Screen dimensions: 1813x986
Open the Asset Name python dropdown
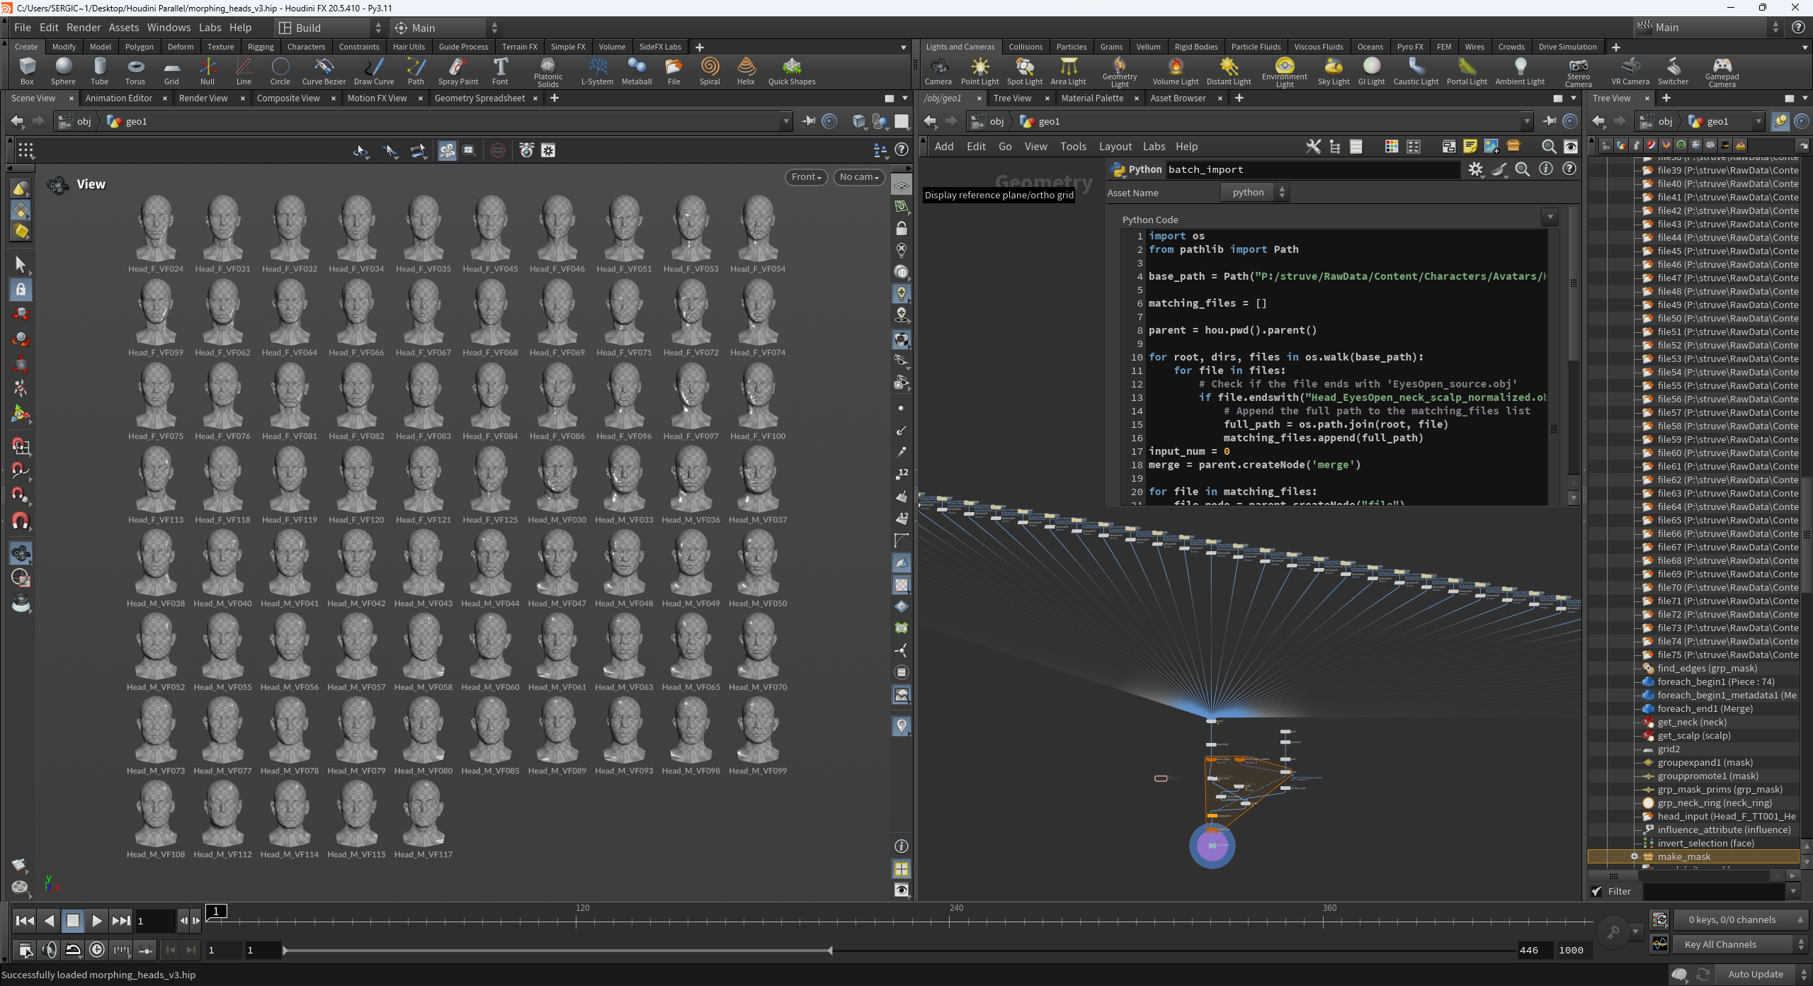1254,192
